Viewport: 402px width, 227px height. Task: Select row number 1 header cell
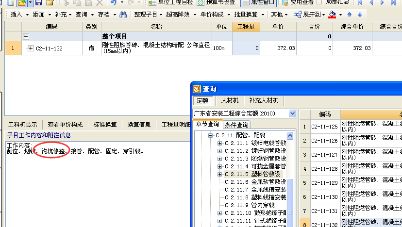[x=13, y=48]
